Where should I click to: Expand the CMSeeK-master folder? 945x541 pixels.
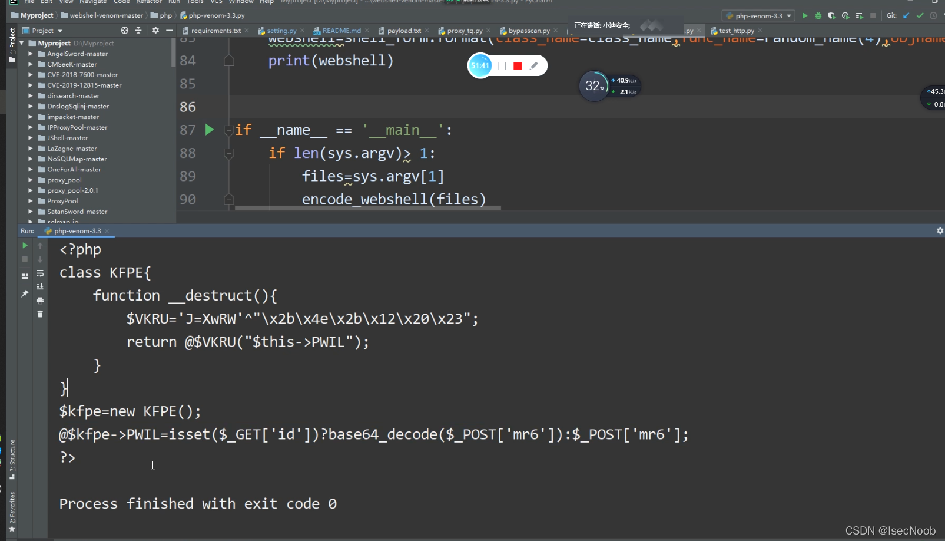pos(31,64)
